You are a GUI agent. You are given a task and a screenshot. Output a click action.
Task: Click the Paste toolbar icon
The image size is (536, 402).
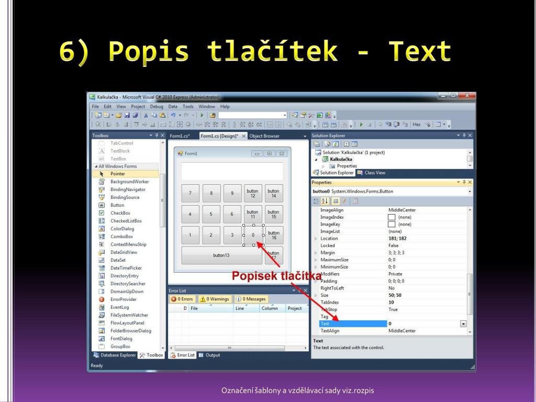[162, 115]
